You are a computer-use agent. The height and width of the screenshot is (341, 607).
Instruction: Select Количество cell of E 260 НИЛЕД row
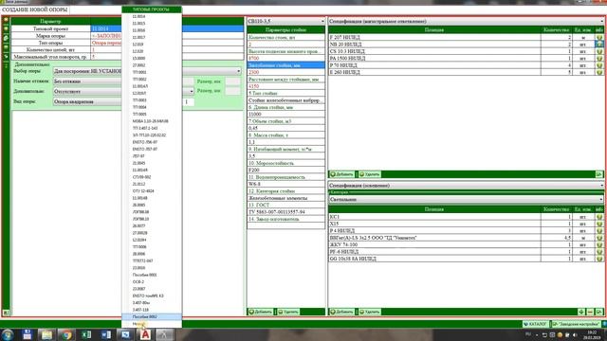(x=557, y=72)
